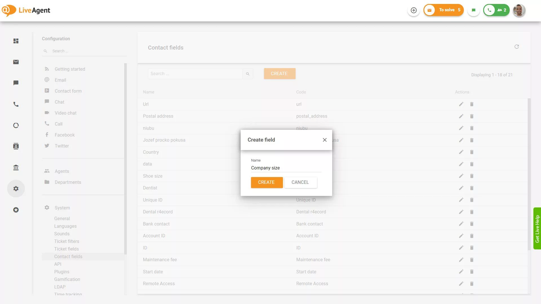Open the chat bubble icon in sidebar
This screenshot has width=541, height=304.
pos(16,83)
